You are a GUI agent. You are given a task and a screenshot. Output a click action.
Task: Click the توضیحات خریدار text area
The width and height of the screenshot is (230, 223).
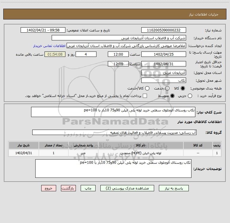[x=113, y=169]
